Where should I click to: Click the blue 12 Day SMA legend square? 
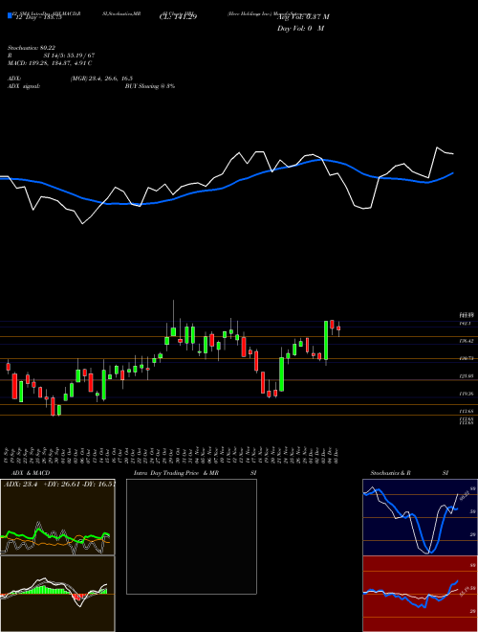10,16
